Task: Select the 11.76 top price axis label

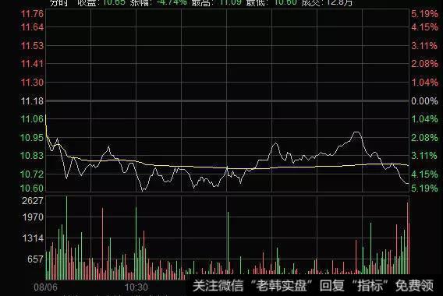Action: click(x=32, y=13)
